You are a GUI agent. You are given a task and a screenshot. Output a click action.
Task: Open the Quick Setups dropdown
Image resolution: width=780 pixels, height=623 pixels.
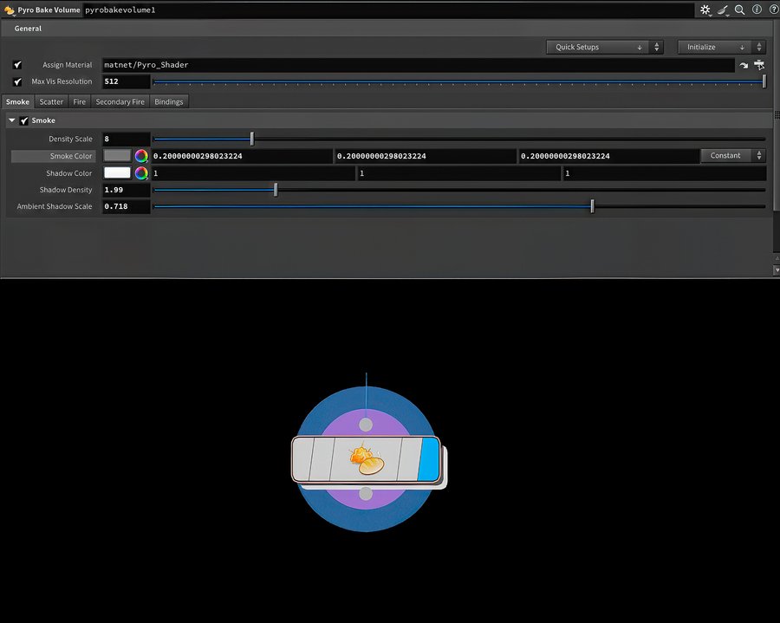click(598, 48)
